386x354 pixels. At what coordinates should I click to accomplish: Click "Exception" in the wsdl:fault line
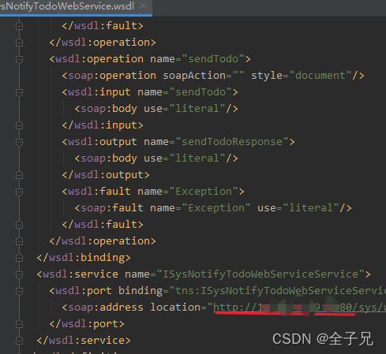(204, 192)
